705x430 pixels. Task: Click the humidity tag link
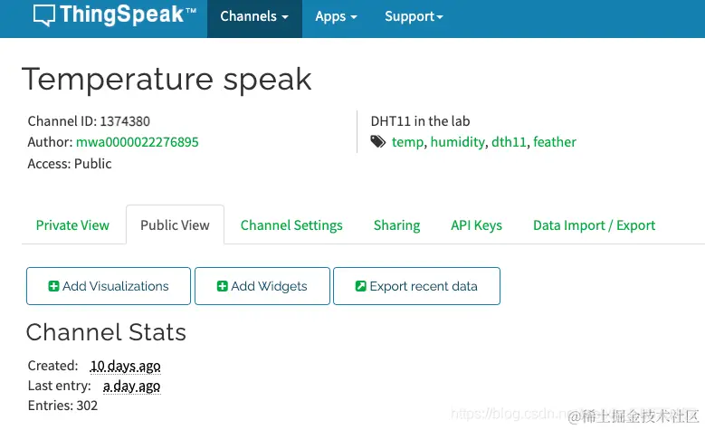[457, 142]
